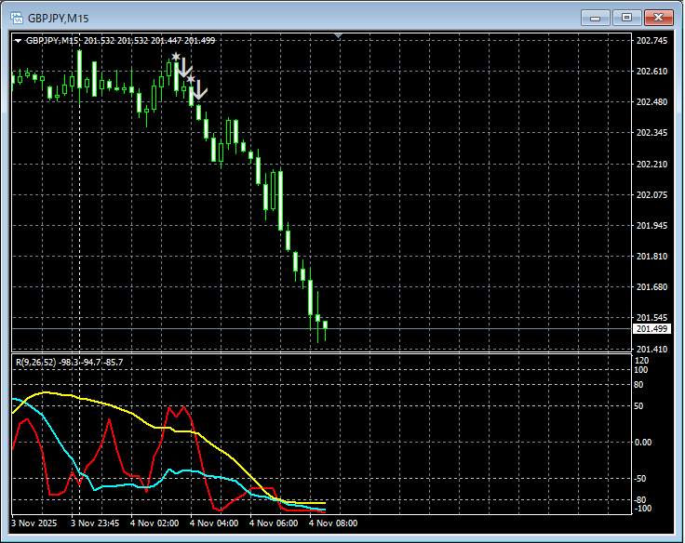Image resolution: width=685 pixels, height=543 pixels.
Task: Select the second down-arrow sell signal
Action: pyautogui.click(x=199, y=91)
